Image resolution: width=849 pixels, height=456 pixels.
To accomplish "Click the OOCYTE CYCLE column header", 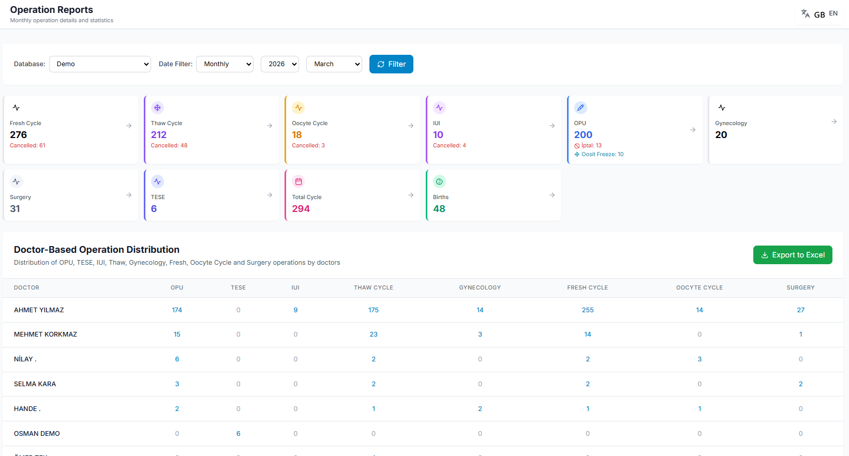I will click(699, 287).
